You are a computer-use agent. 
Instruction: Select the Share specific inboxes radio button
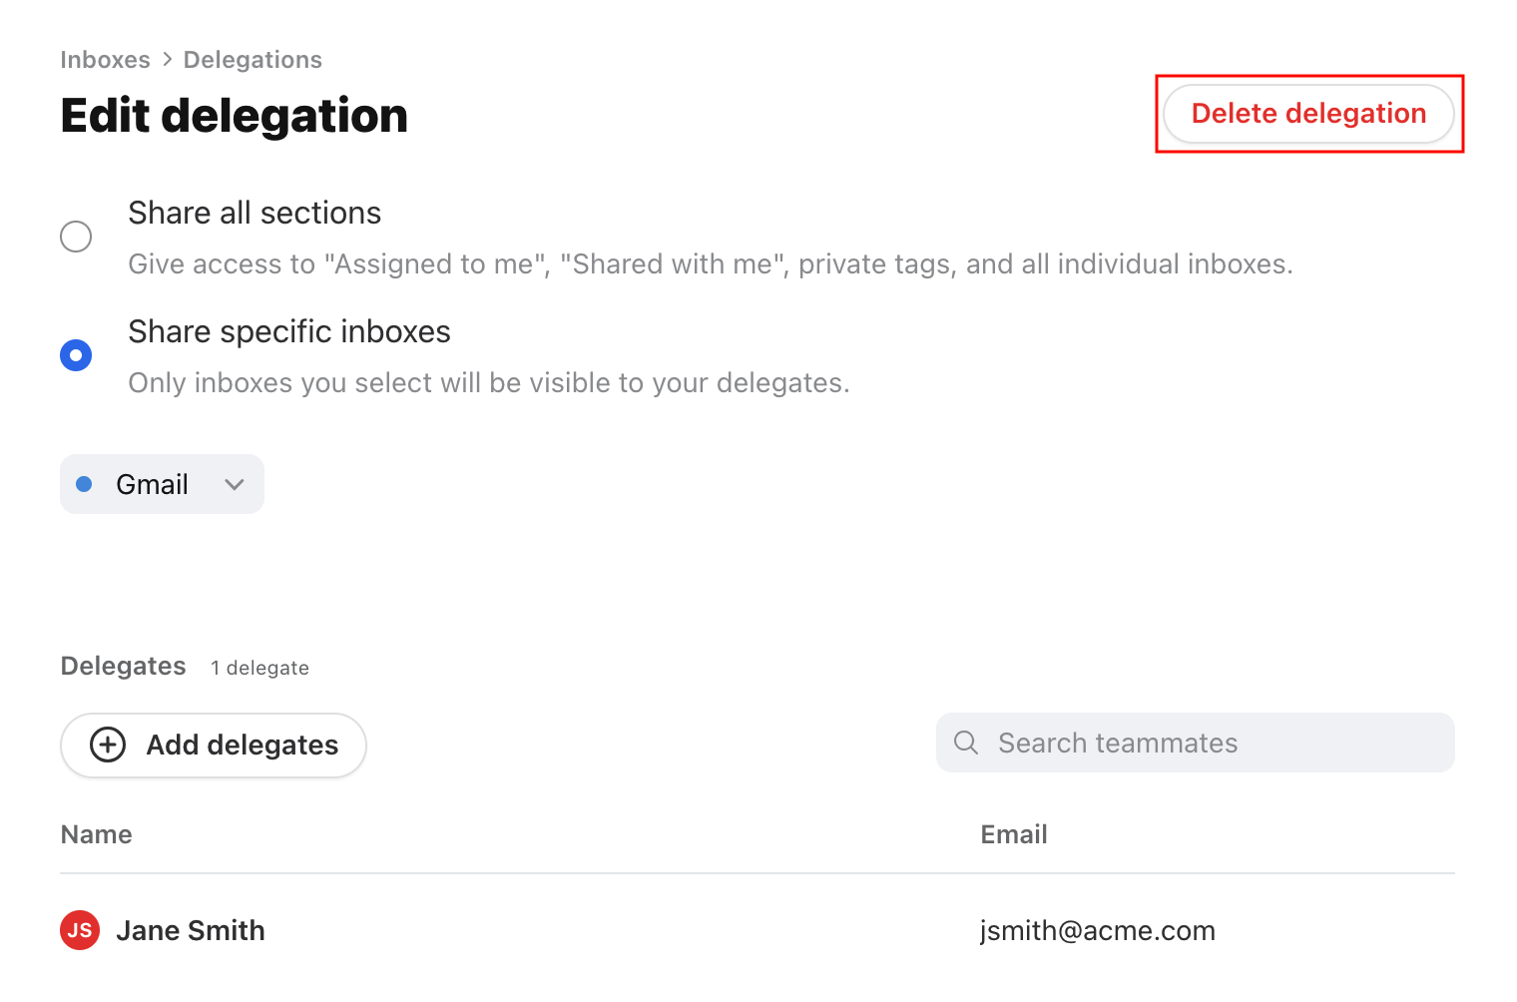coord(76,355)
